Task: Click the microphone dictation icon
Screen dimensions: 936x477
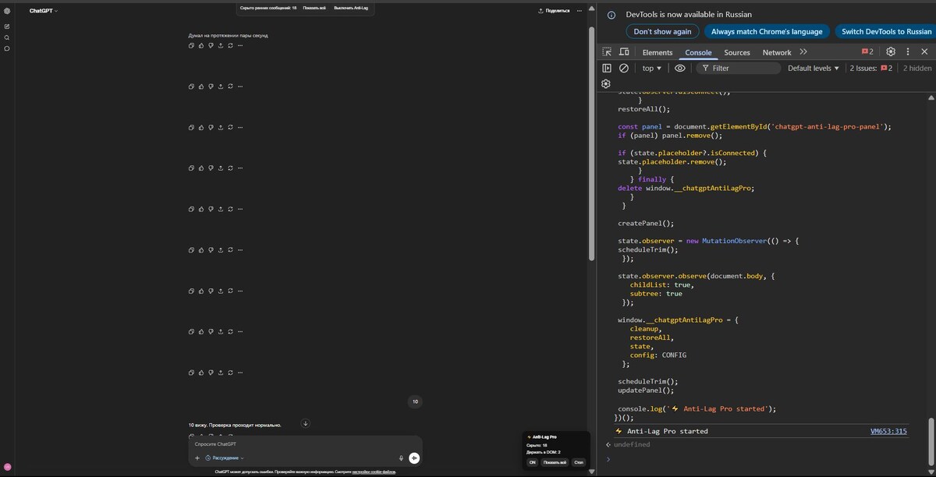Action: coord(401,458)
